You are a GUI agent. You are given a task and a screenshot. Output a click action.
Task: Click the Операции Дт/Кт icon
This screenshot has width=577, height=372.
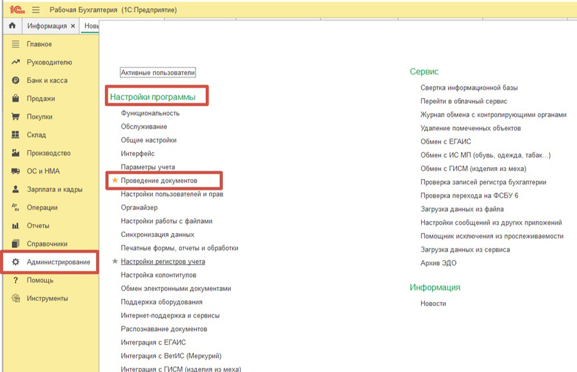tap(15, 207)
